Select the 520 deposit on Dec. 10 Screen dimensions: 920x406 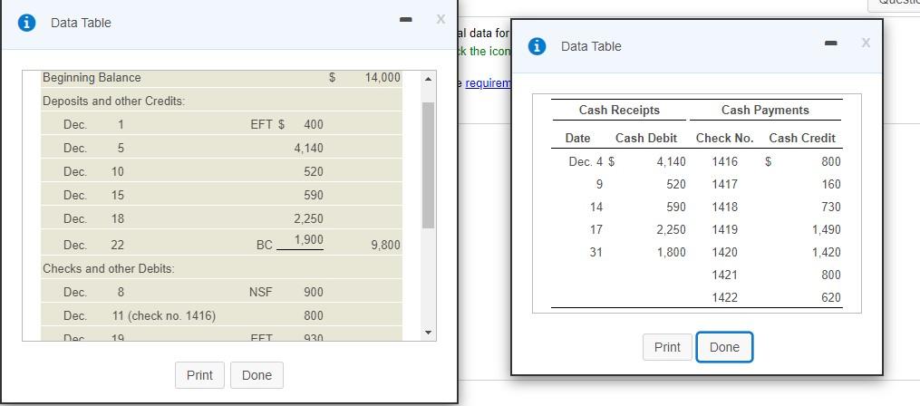(314, 172)
